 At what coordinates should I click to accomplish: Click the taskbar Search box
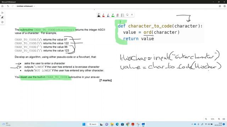93,124
